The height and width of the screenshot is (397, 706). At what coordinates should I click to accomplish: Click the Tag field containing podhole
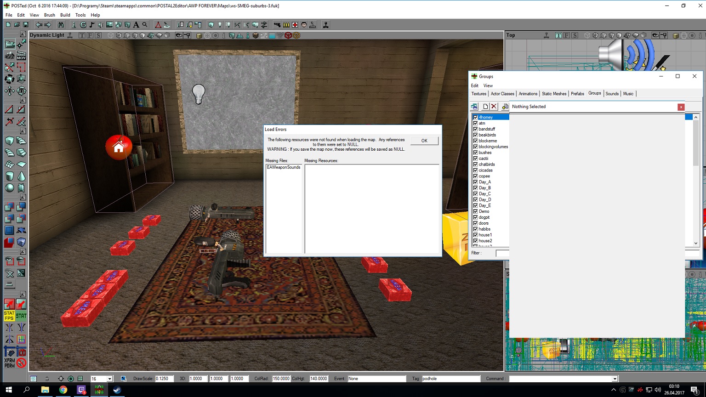pos(451,379)
